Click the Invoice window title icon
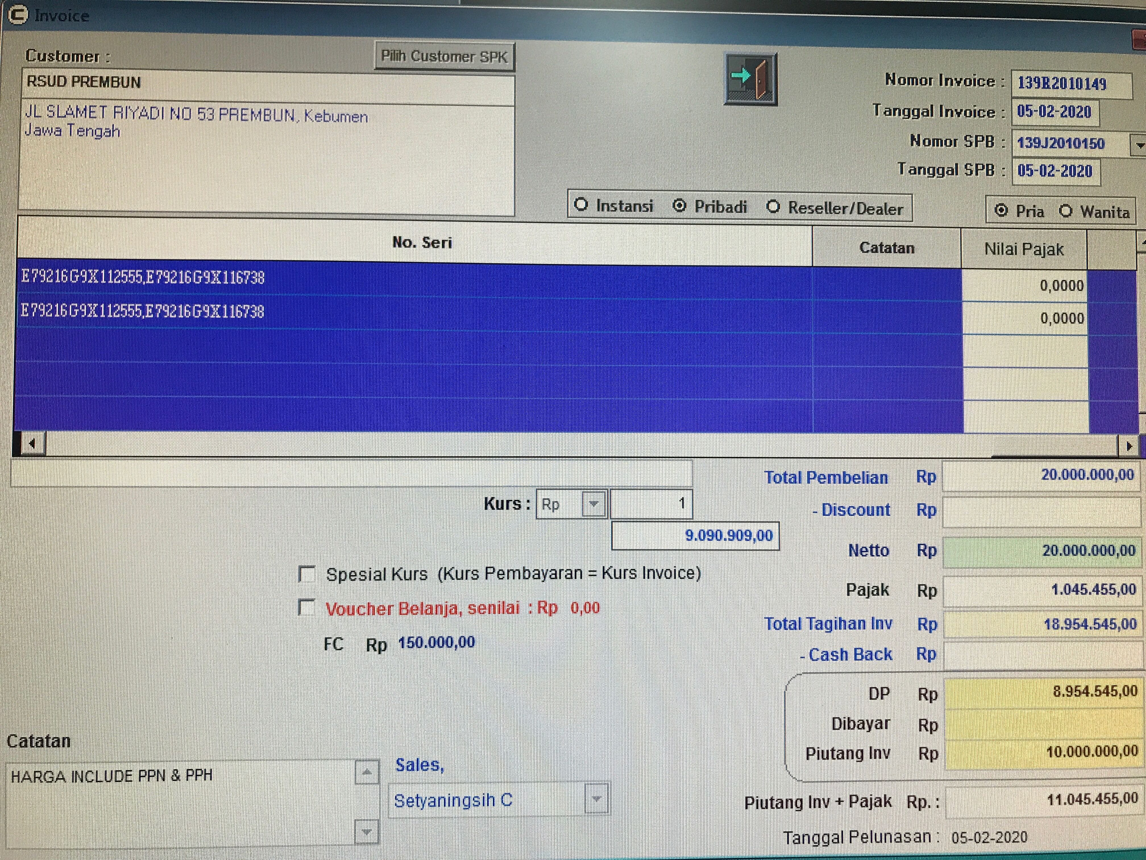The height and width of the screenshot is (860, 1146). point(19,15)
